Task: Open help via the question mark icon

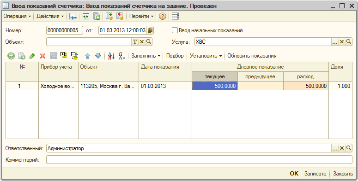Action: coord(162,16)
